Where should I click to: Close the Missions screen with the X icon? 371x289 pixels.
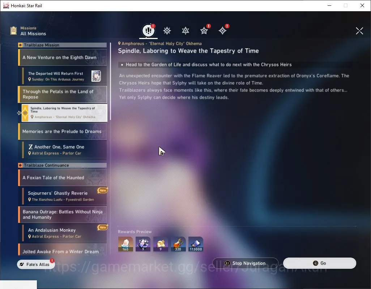coord(359,31)
